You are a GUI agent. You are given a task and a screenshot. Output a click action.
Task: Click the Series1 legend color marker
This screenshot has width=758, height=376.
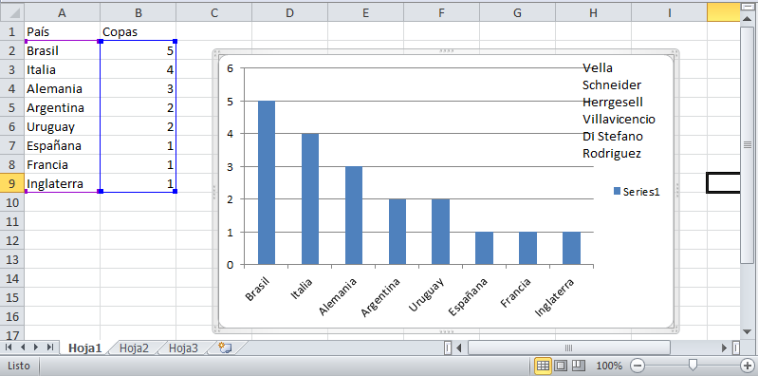click(617, 191)
